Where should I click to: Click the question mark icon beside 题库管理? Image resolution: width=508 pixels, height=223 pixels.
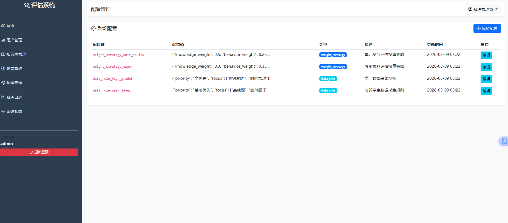point(3,68)
